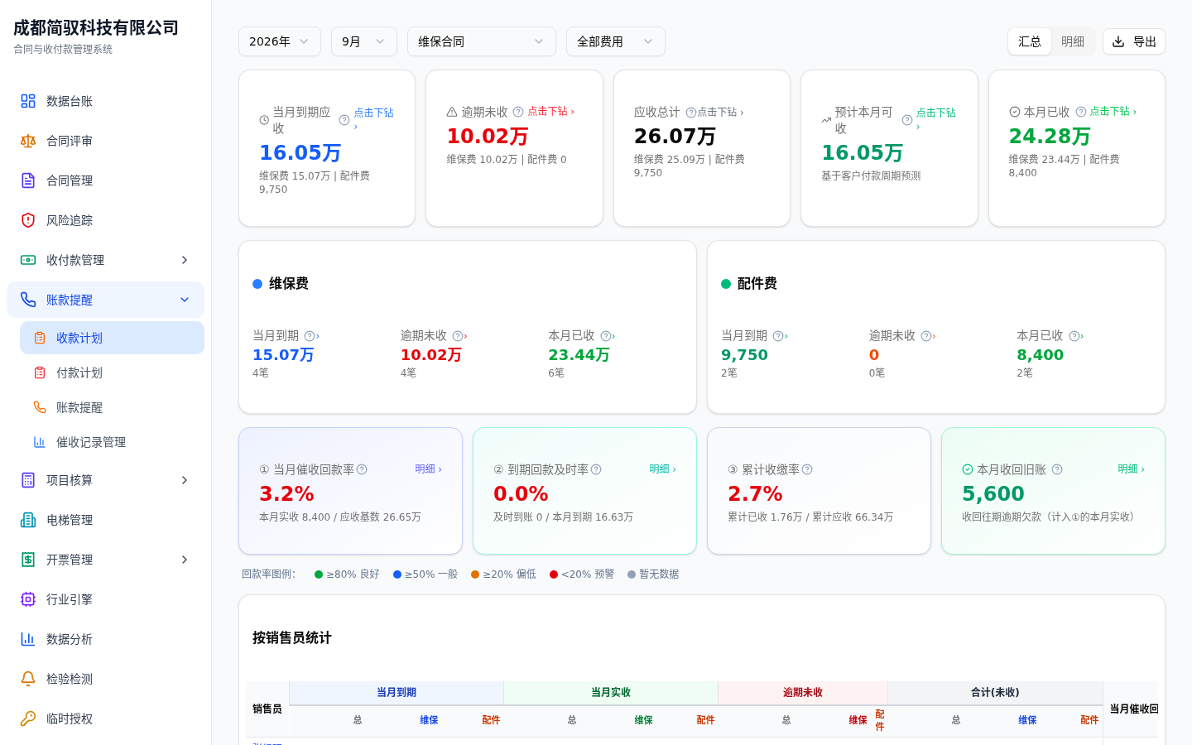Click the 催收记录管理 chart icon
Viewport: 1192px width, 745px height.
40,442
